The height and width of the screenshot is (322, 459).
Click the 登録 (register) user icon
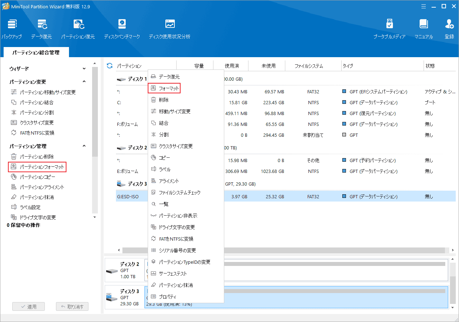pos(449,29)
